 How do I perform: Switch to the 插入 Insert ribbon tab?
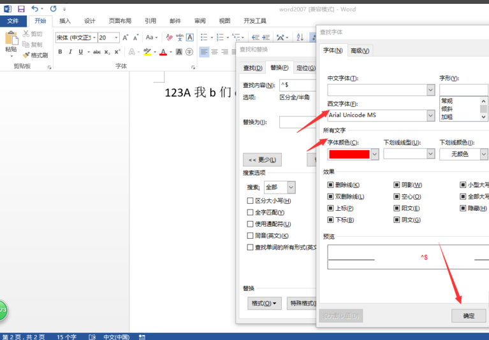coord(65,21)
